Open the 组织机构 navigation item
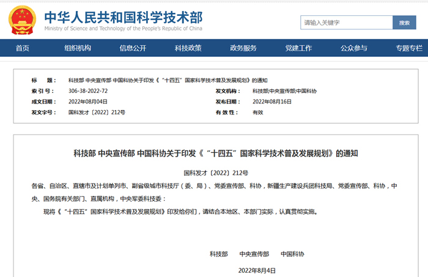This screenshot has height=277, width=428. [x=78, y=48]
